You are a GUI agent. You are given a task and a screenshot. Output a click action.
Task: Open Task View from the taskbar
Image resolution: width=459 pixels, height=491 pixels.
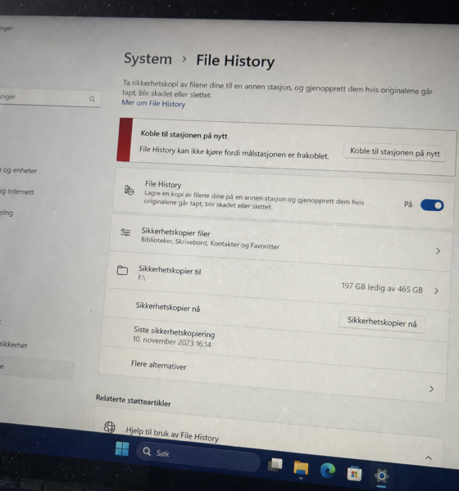pos(275,464)
